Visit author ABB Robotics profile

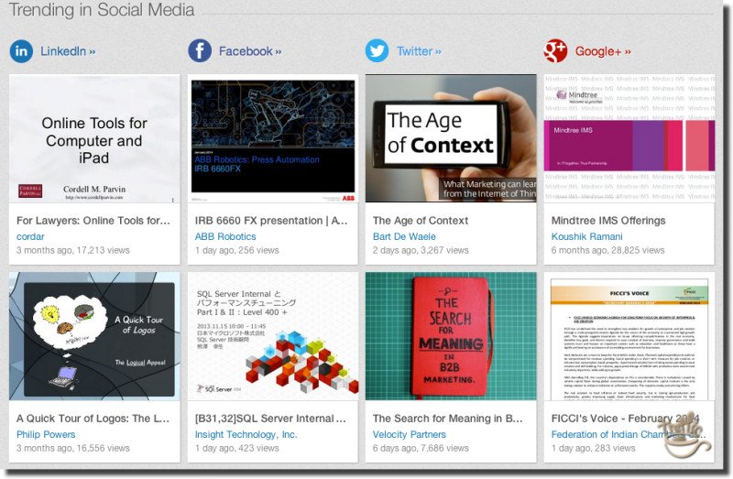pos(225,236)
